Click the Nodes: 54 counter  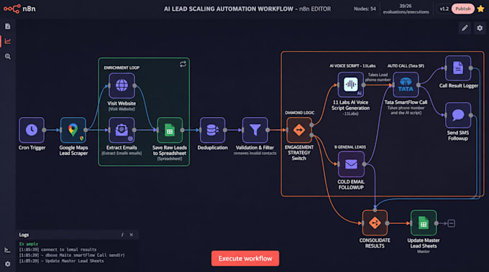(x=365, y=9)
